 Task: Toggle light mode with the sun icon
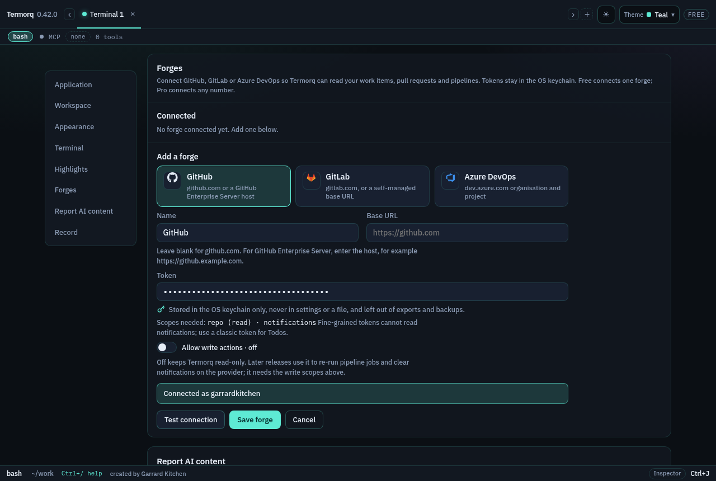click(606, 15)
